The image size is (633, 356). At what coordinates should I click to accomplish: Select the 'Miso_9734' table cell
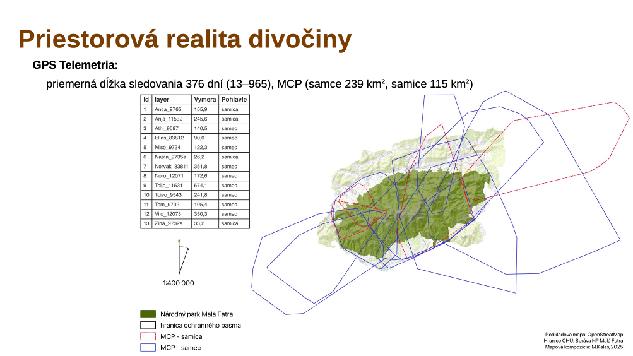coord(172,147)
